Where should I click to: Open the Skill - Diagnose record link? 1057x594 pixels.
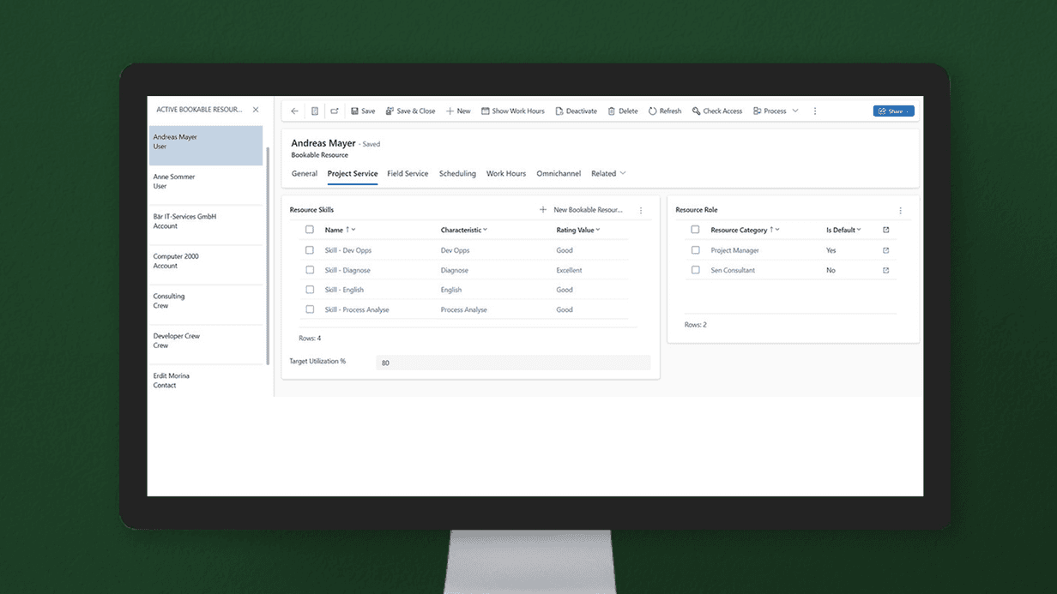(347, 270)
